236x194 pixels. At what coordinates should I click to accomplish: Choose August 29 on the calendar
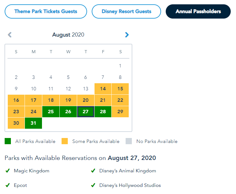pyautogui.click(x=120, y=112)
